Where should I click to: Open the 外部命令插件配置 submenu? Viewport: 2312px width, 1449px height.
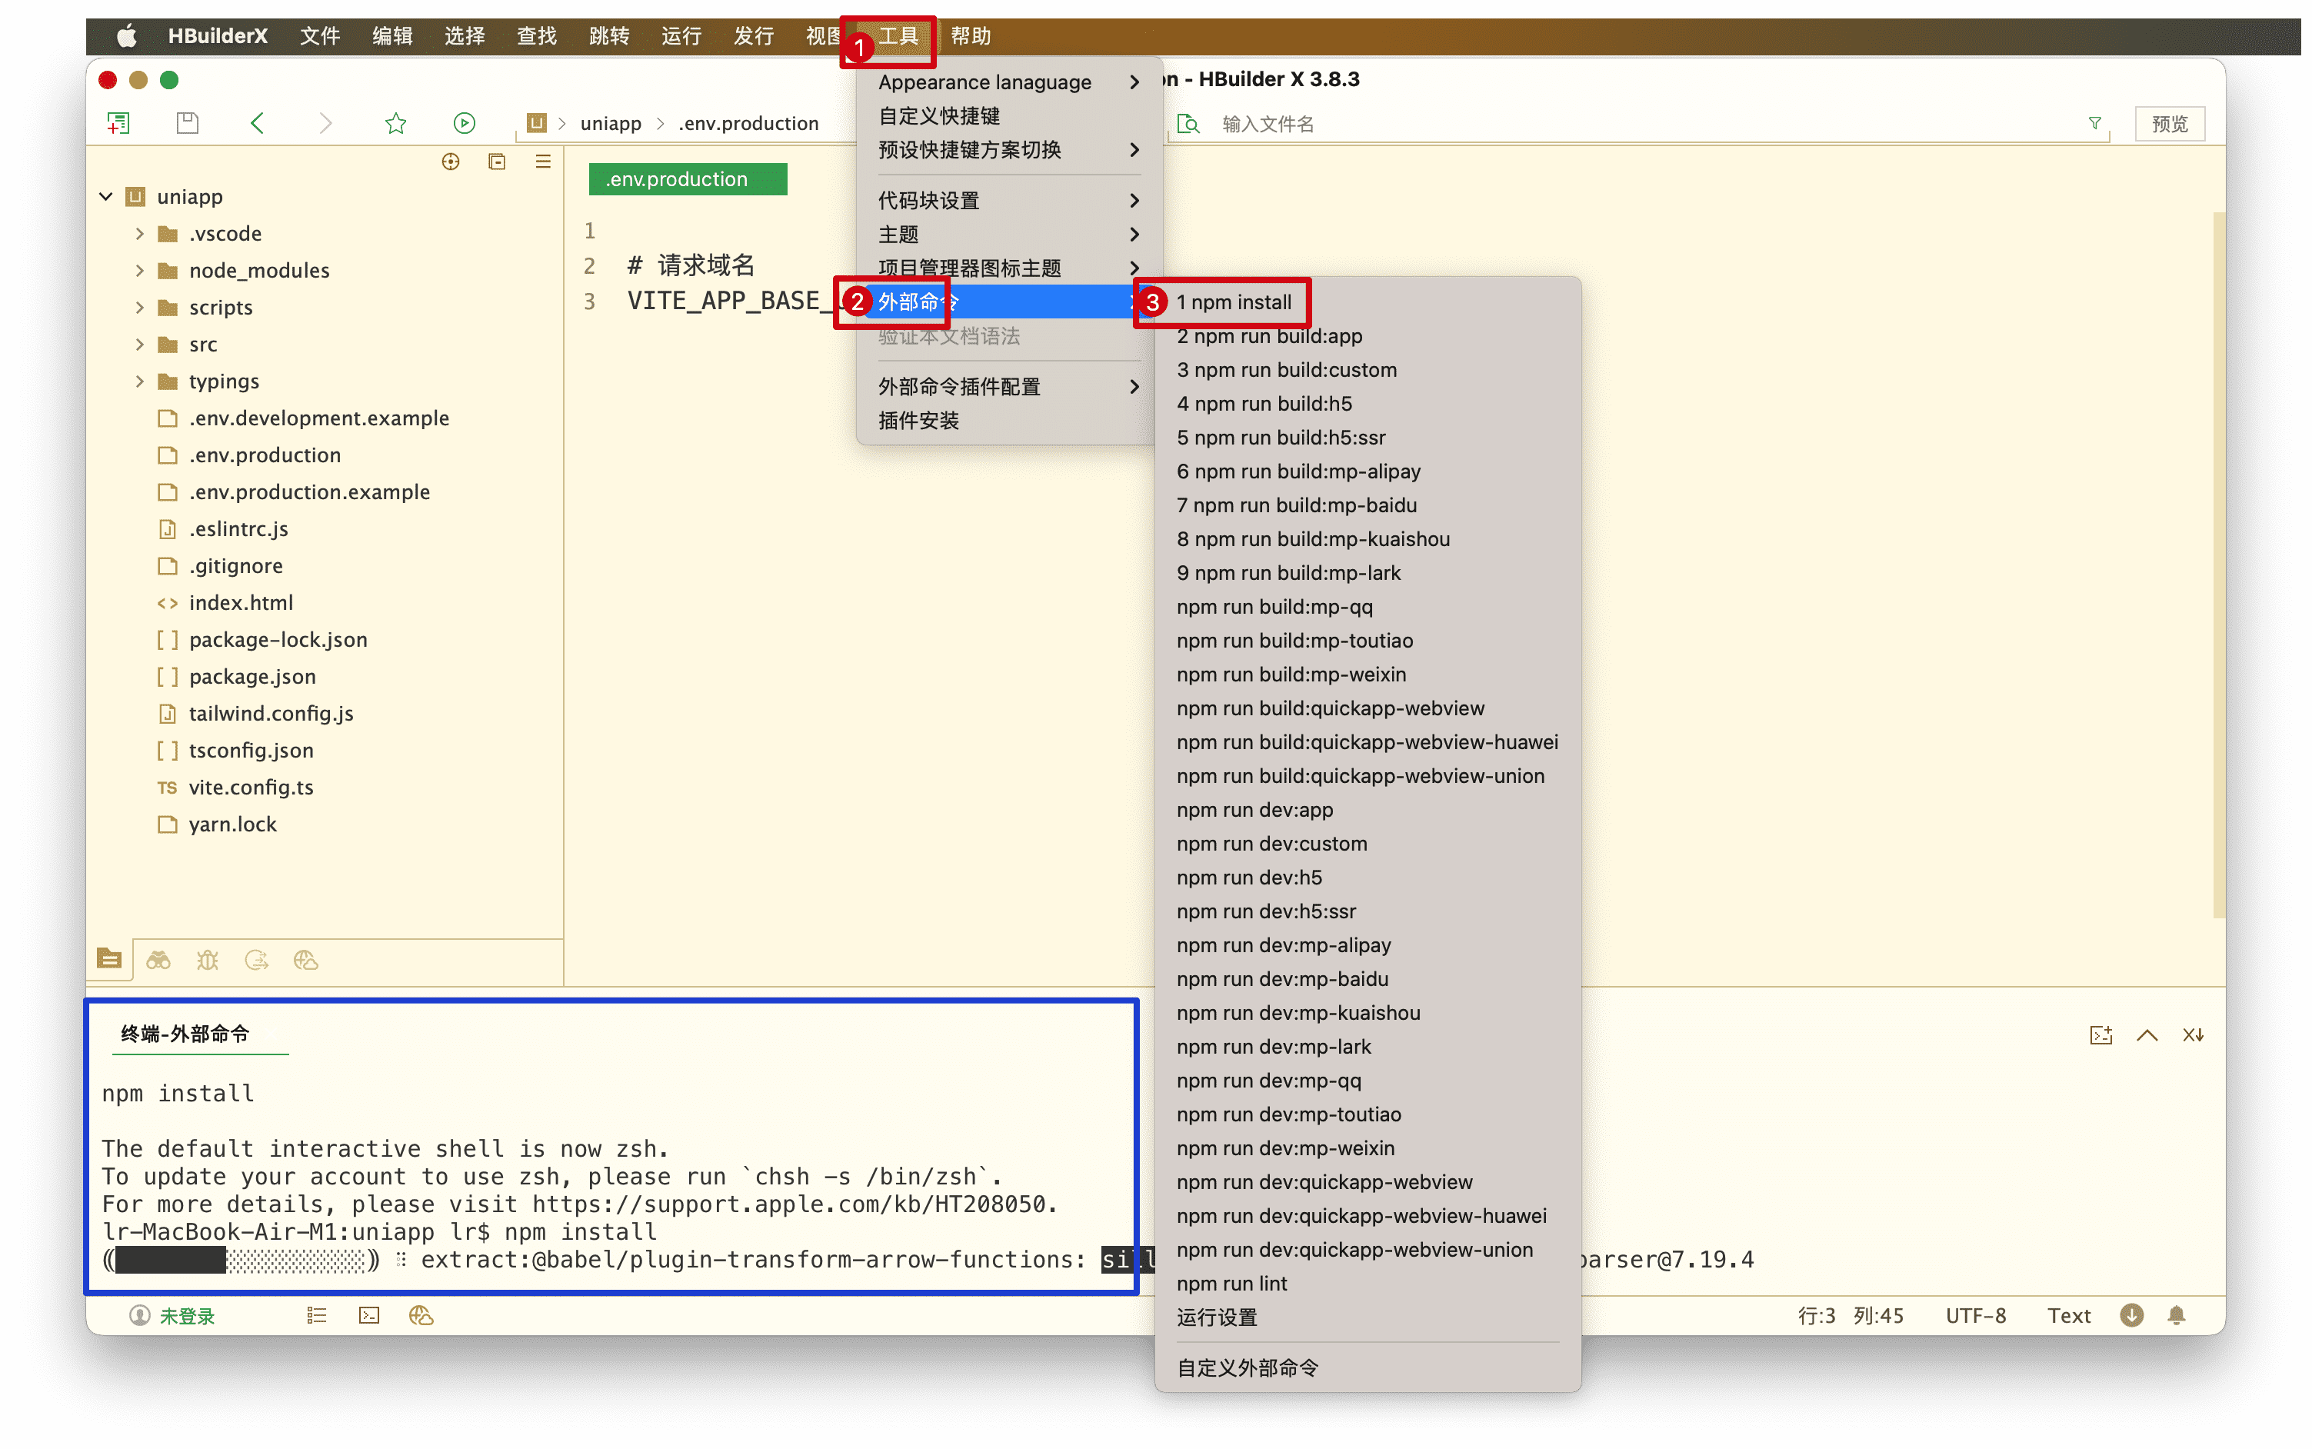[x=1009, y=386]
